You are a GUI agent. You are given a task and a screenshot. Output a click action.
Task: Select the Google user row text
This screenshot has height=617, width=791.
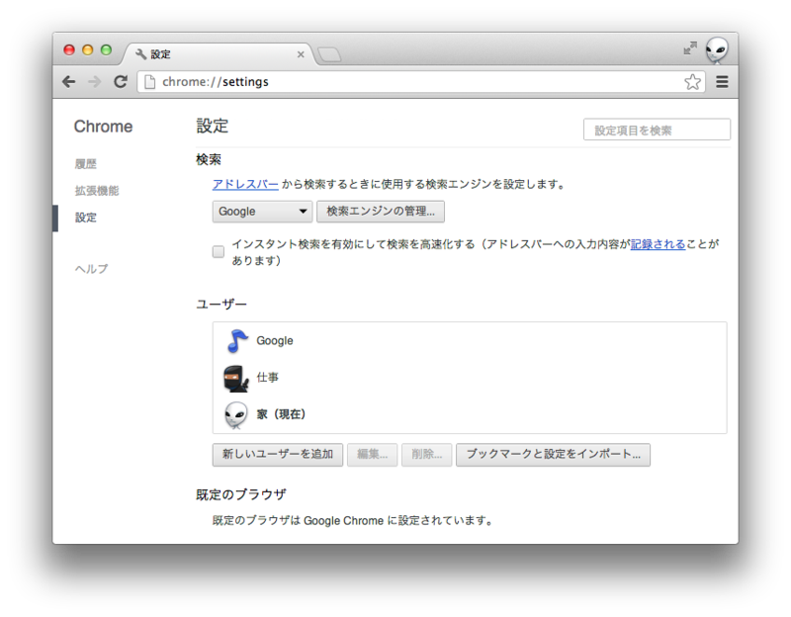[x=275, y=340]
